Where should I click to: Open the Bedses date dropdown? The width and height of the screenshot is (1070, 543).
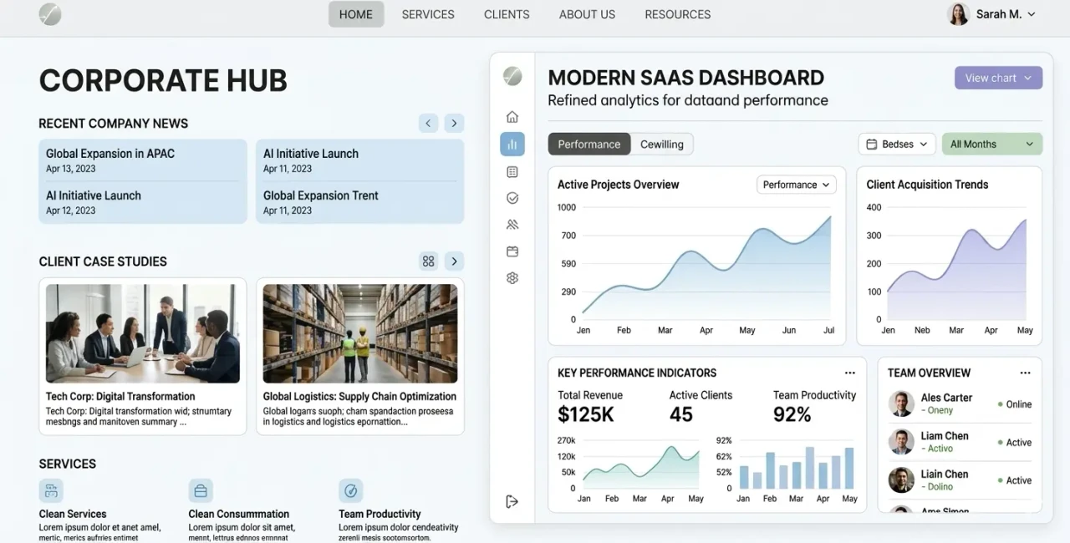[897, 144]
